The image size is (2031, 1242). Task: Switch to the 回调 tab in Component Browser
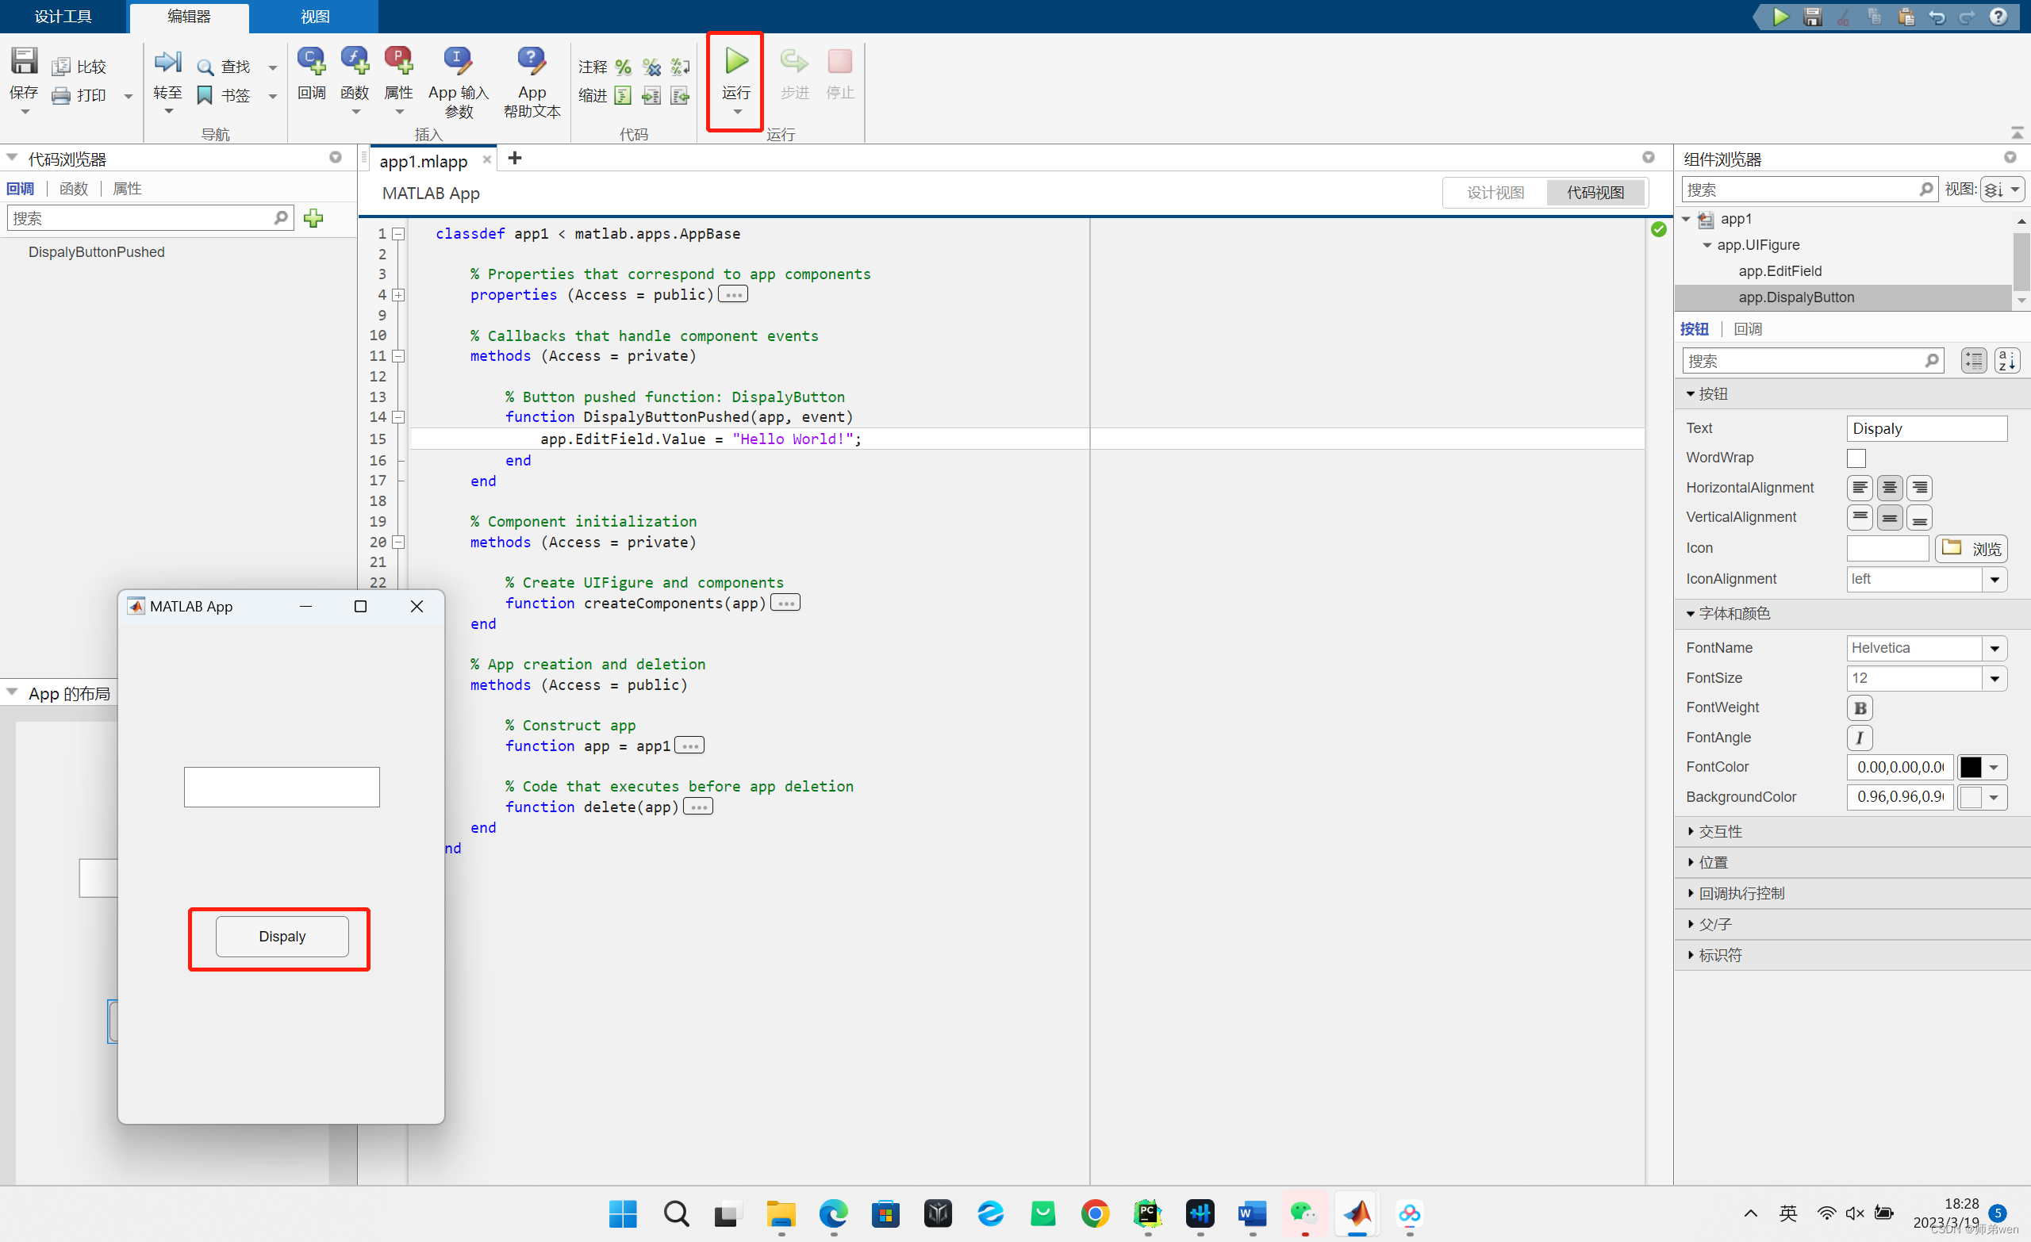click(1749, 329)
